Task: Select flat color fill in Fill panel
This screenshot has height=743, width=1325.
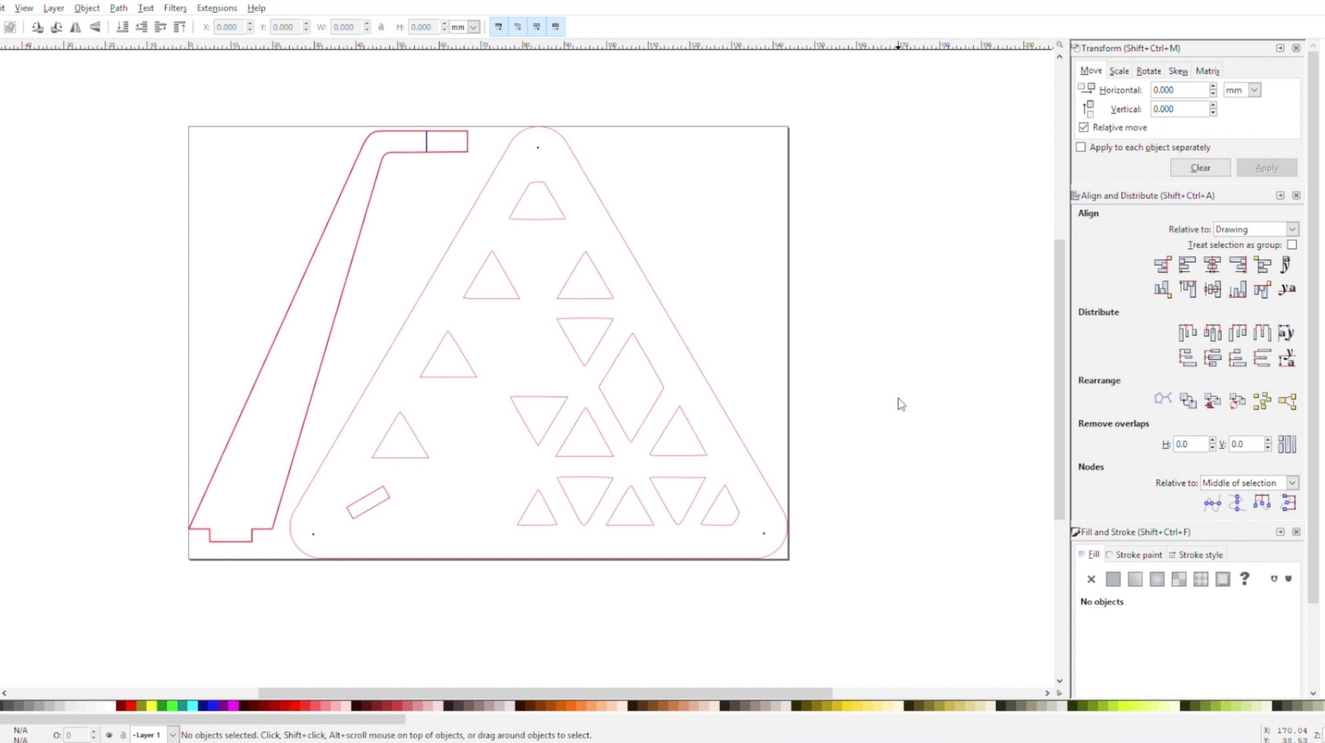Action: 1113,579
